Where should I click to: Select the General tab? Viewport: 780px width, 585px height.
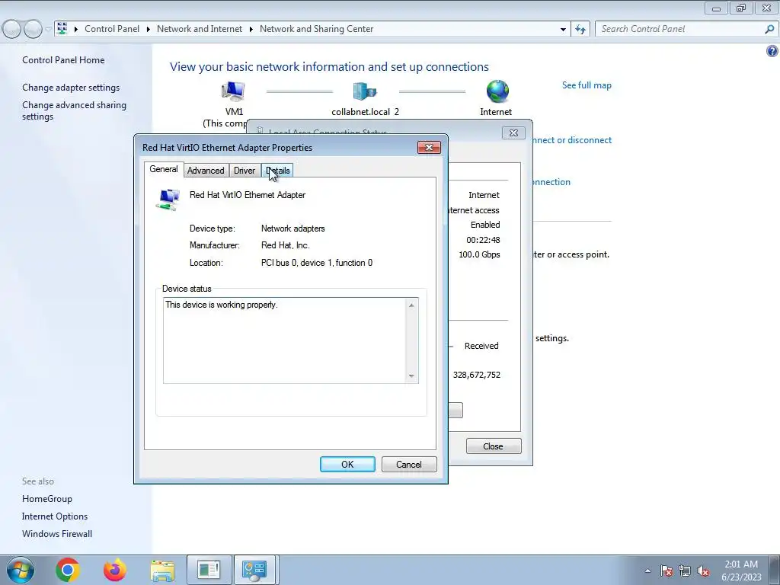164,169
